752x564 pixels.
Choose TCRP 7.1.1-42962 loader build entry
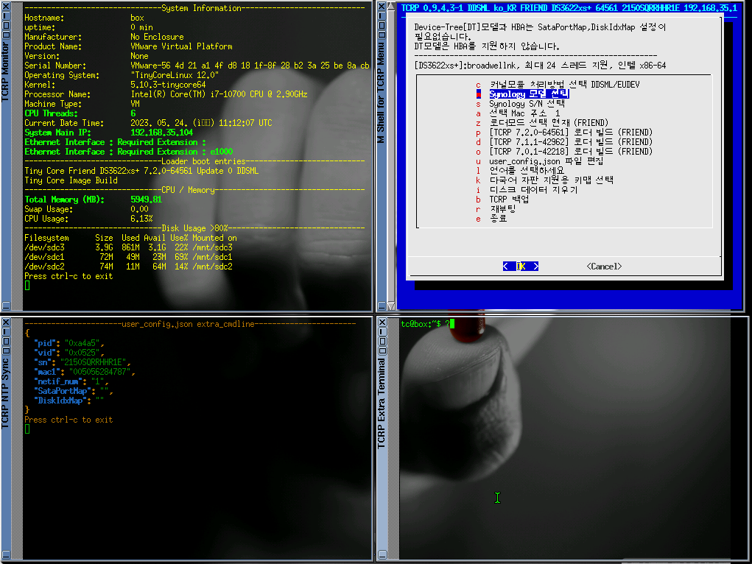[x=564, y=142]
